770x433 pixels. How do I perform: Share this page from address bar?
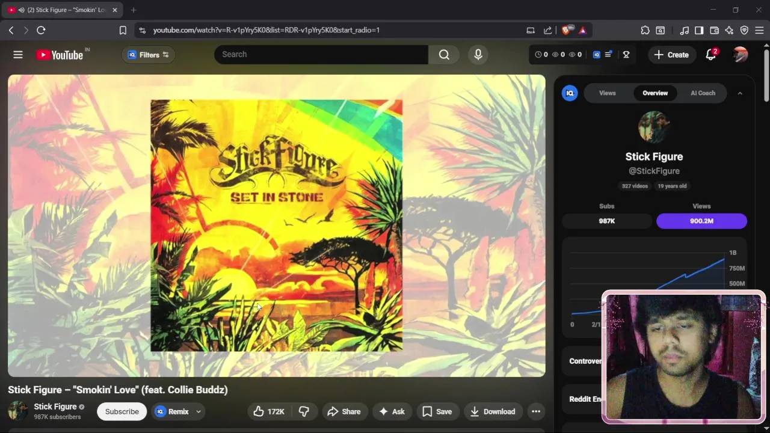pos(547,30)
